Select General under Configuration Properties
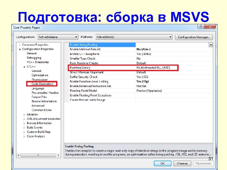227x170 pixels. tap(32, 53)
